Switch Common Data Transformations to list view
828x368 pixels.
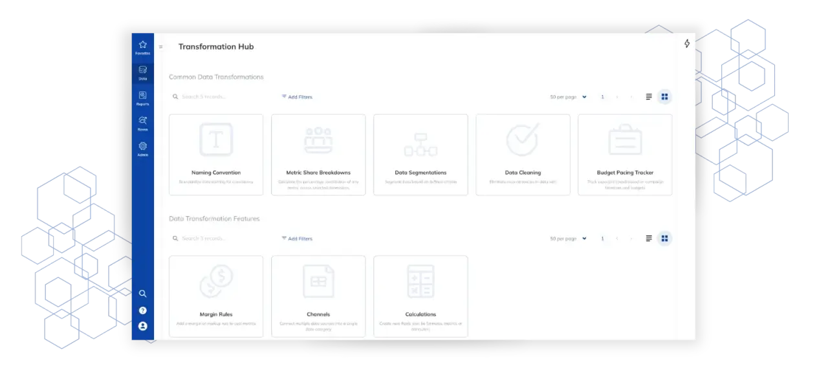649,97
